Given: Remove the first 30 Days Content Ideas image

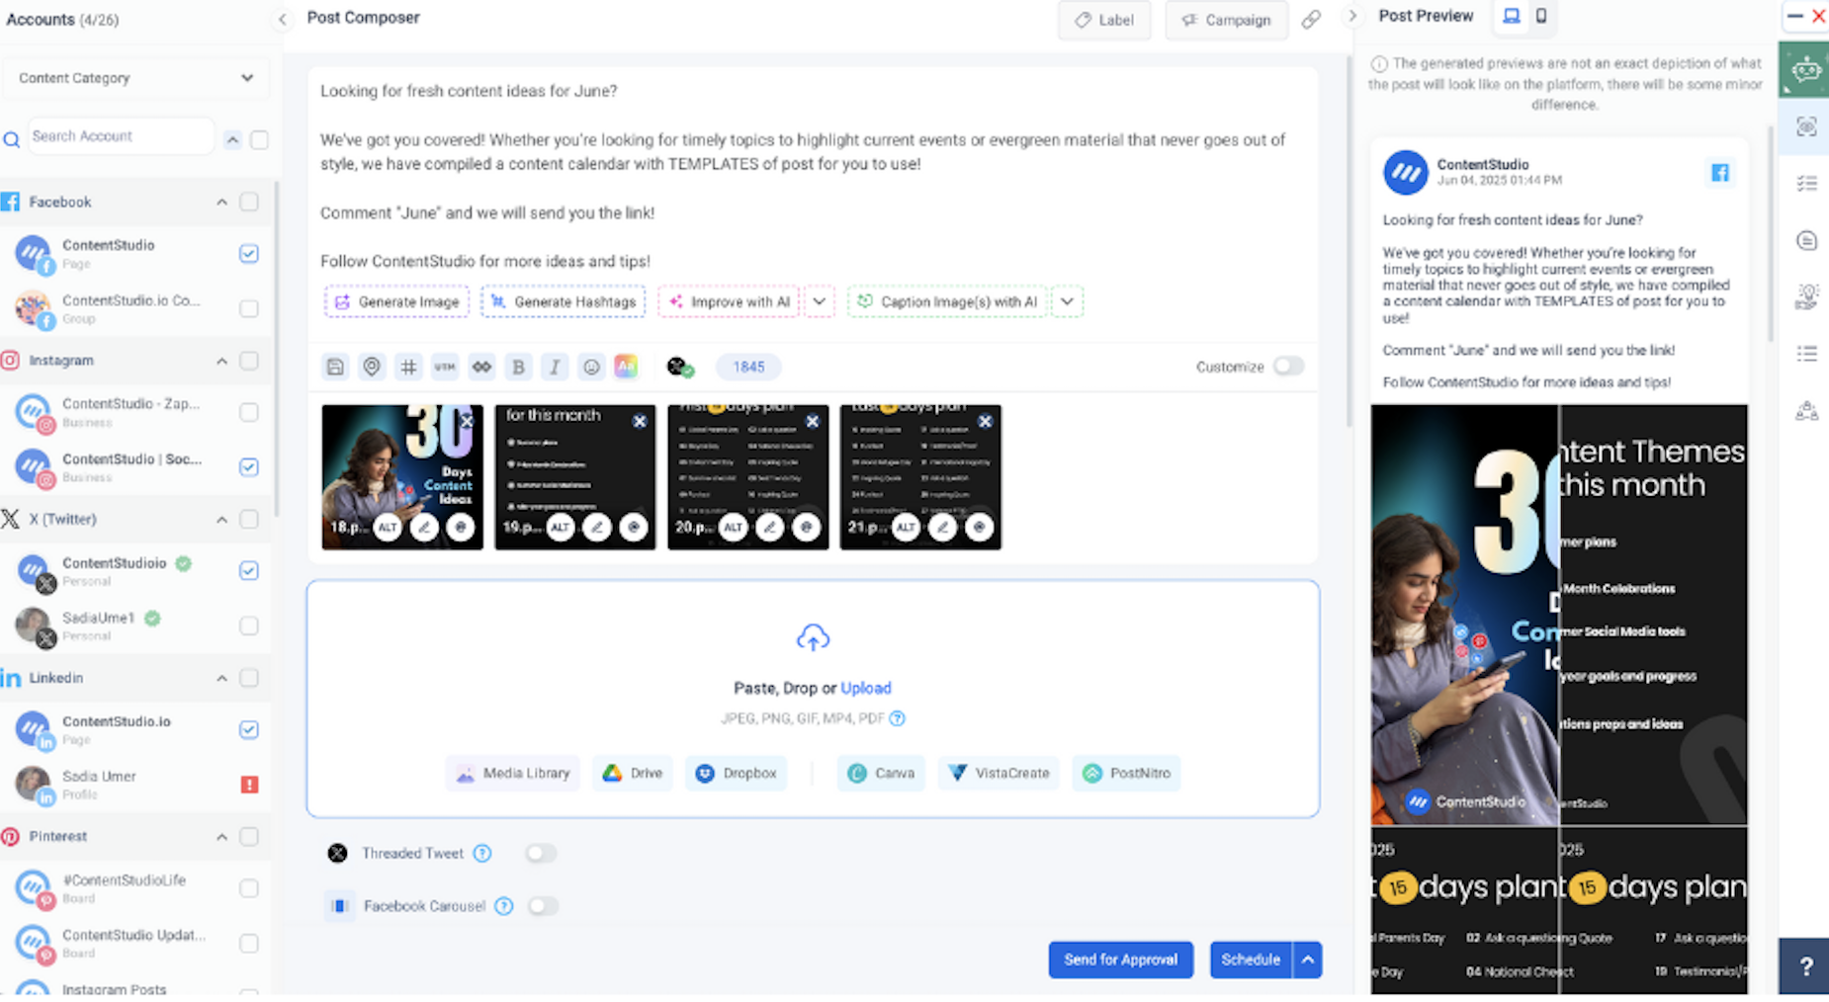Looking at the screenshot, I should point(467,421).
